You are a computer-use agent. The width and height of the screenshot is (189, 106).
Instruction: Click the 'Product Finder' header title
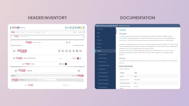37,42
